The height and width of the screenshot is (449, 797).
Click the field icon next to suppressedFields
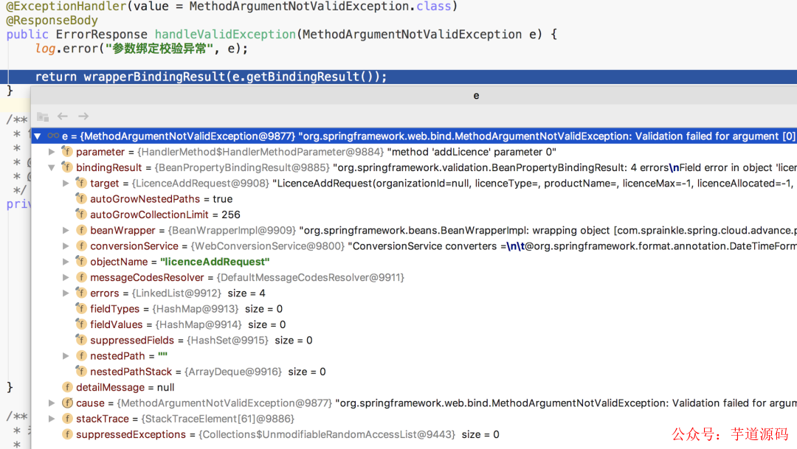[81, 340]
